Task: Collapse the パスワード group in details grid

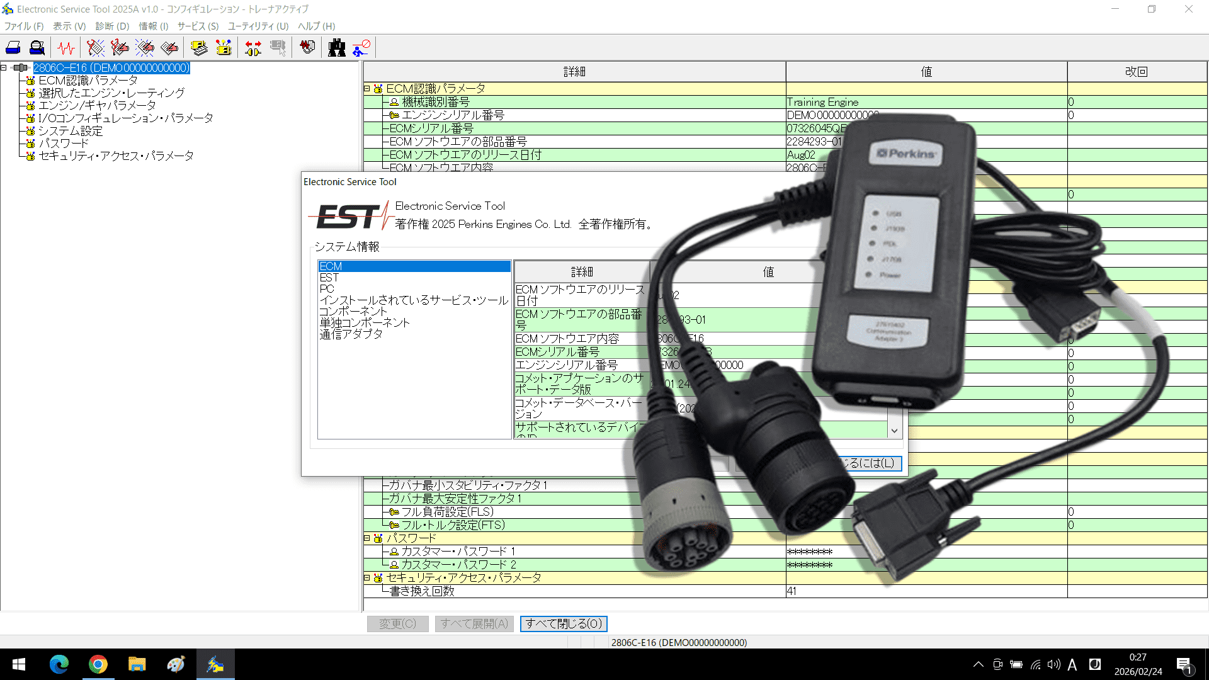Action: tap(366, 538)
